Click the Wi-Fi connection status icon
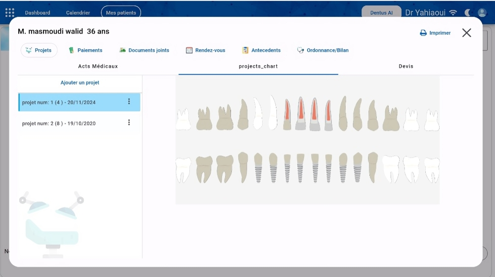Screen dimensions: 495x277 click(x=453, y=13)
